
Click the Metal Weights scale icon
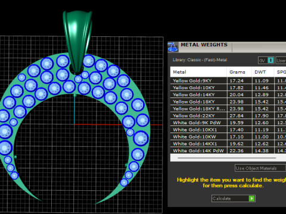(173, 47)
